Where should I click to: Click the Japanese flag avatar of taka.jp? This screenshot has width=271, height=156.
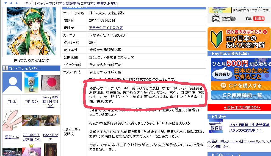[51, 83]
